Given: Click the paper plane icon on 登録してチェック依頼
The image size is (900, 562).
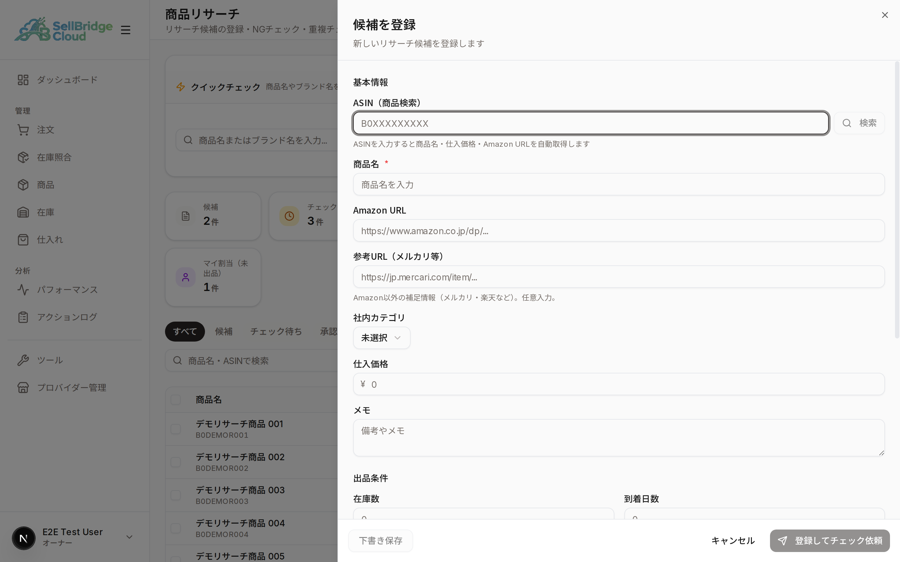Looking at the screenshot, I should pyautogui.click(x=782, y=541).
